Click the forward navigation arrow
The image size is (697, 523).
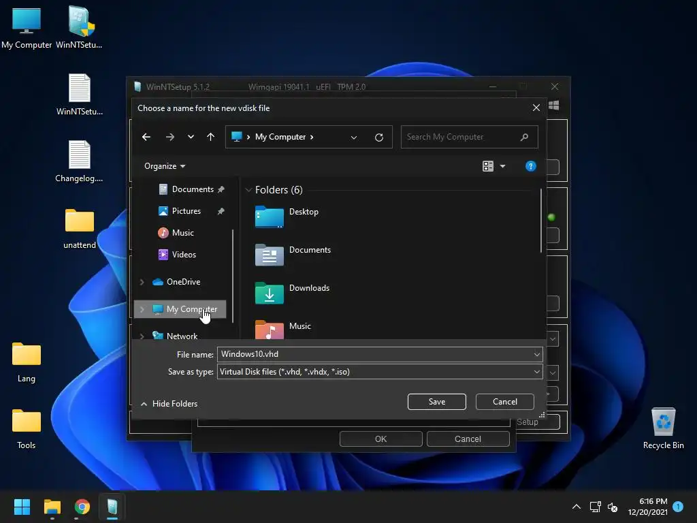(169, 137)
